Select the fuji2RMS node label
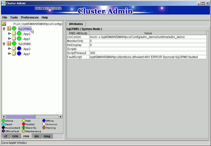 click(x=25, y=29)
